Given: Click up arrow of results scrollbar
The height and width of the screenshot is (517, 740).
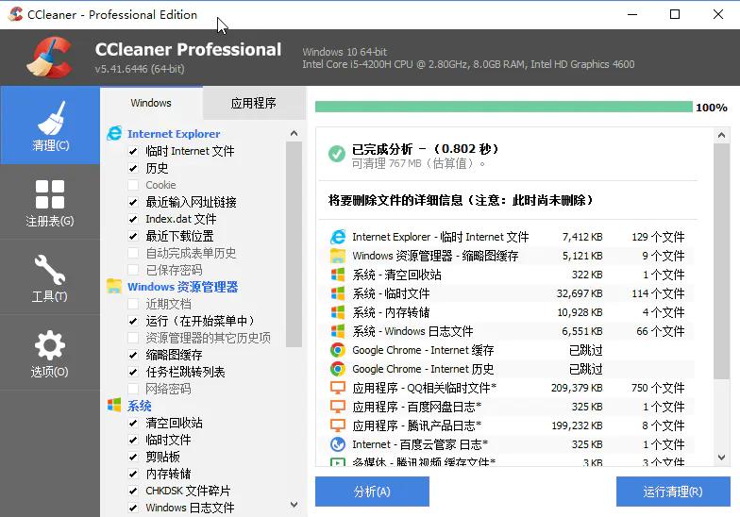Looking at the screenshot, I should coord(721,136).
